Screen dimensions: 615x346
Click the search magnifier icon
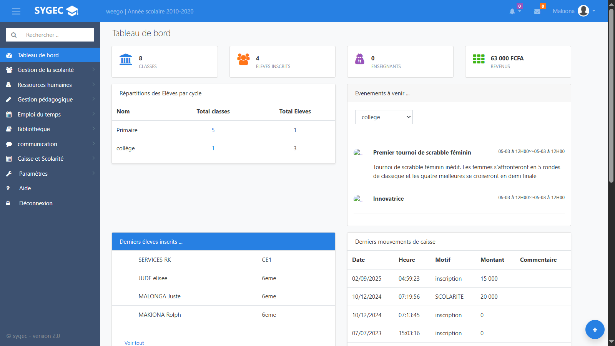pos(14,35)
